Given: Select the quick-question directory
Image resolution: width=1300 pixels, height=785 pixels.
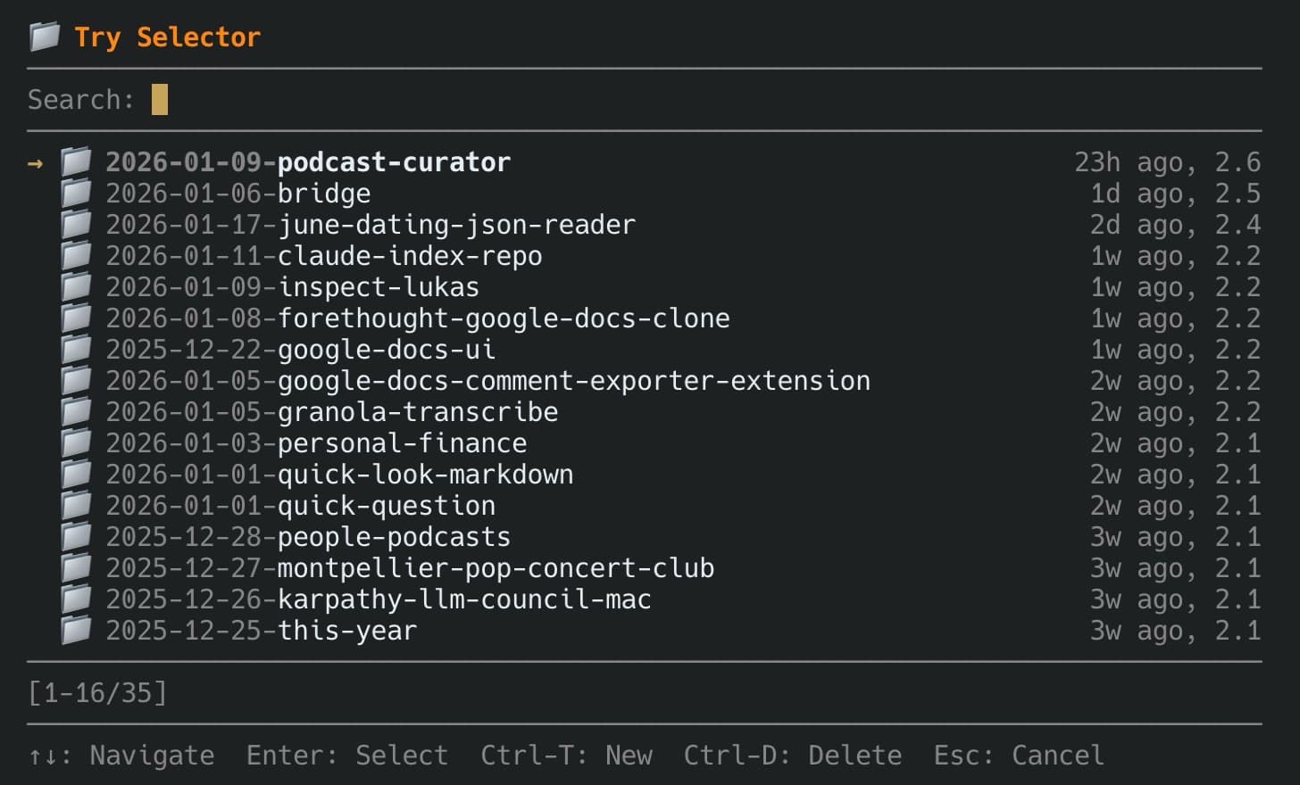Looking at the screenshot, I should 300,506.
